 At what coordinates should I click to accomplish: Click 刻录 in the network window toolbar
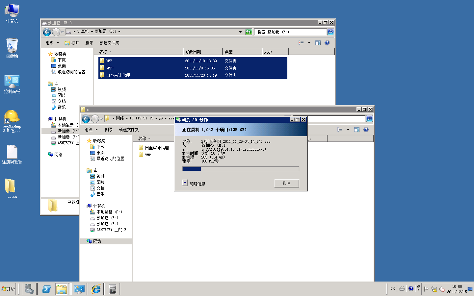pyautogui.click(x=109, y=130)
